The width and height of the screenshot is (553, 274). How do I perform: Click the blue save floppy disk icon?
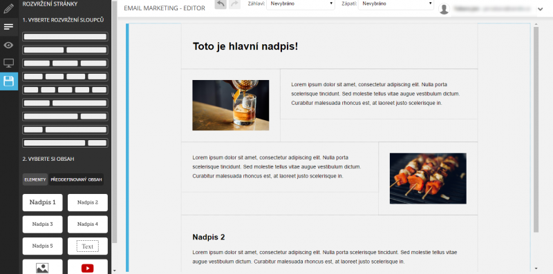tap(8, 81)
